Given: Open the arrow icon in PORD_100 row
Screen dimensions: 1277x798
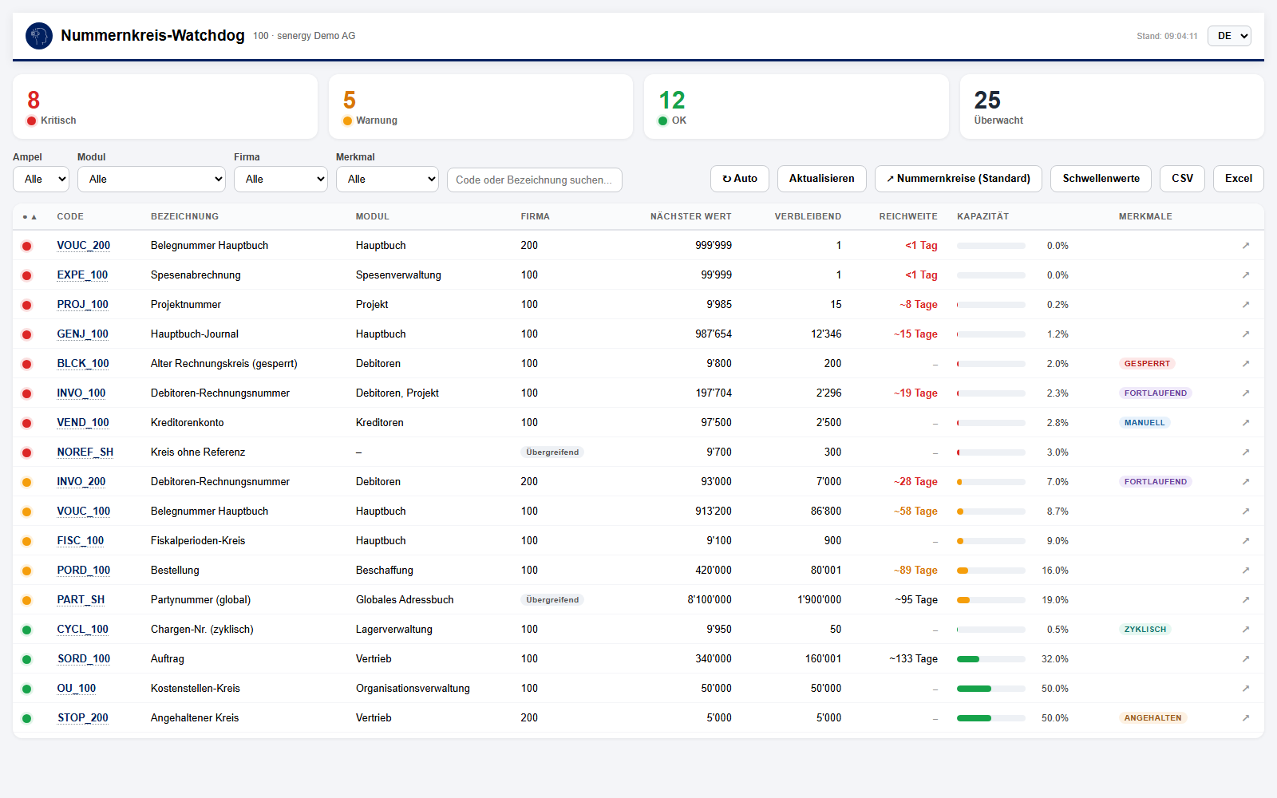Looking at the screenshot, I should (x=1245, y=571).
